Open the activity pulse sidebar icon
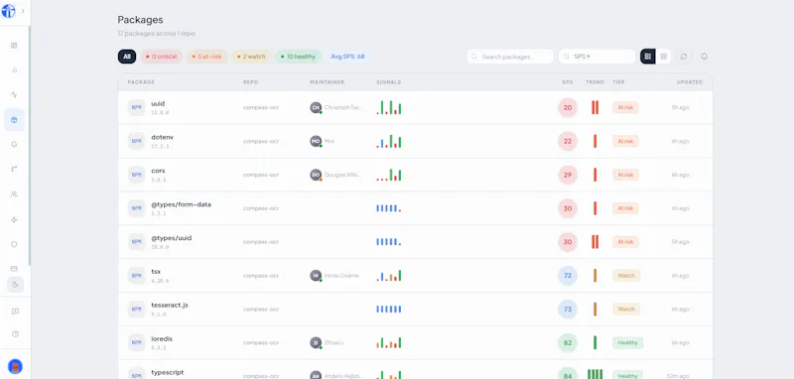 pyautogui.click(x=14, y=94)
